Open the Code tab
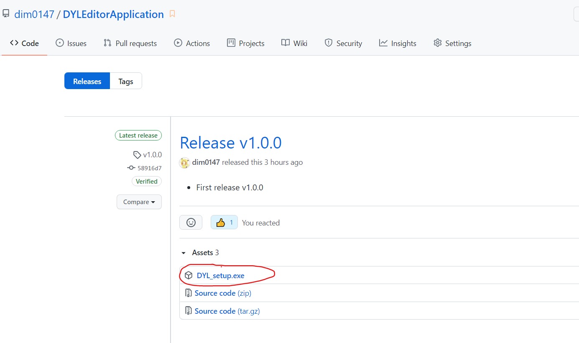Image resolution: width=579 pixels, height=343 pixels. pyautogui.click(x=24, y=43)
